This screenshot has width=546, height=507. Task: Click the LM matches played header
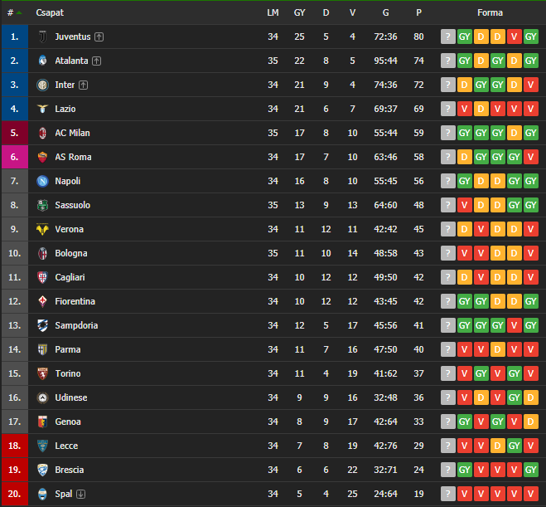[273, 13]
